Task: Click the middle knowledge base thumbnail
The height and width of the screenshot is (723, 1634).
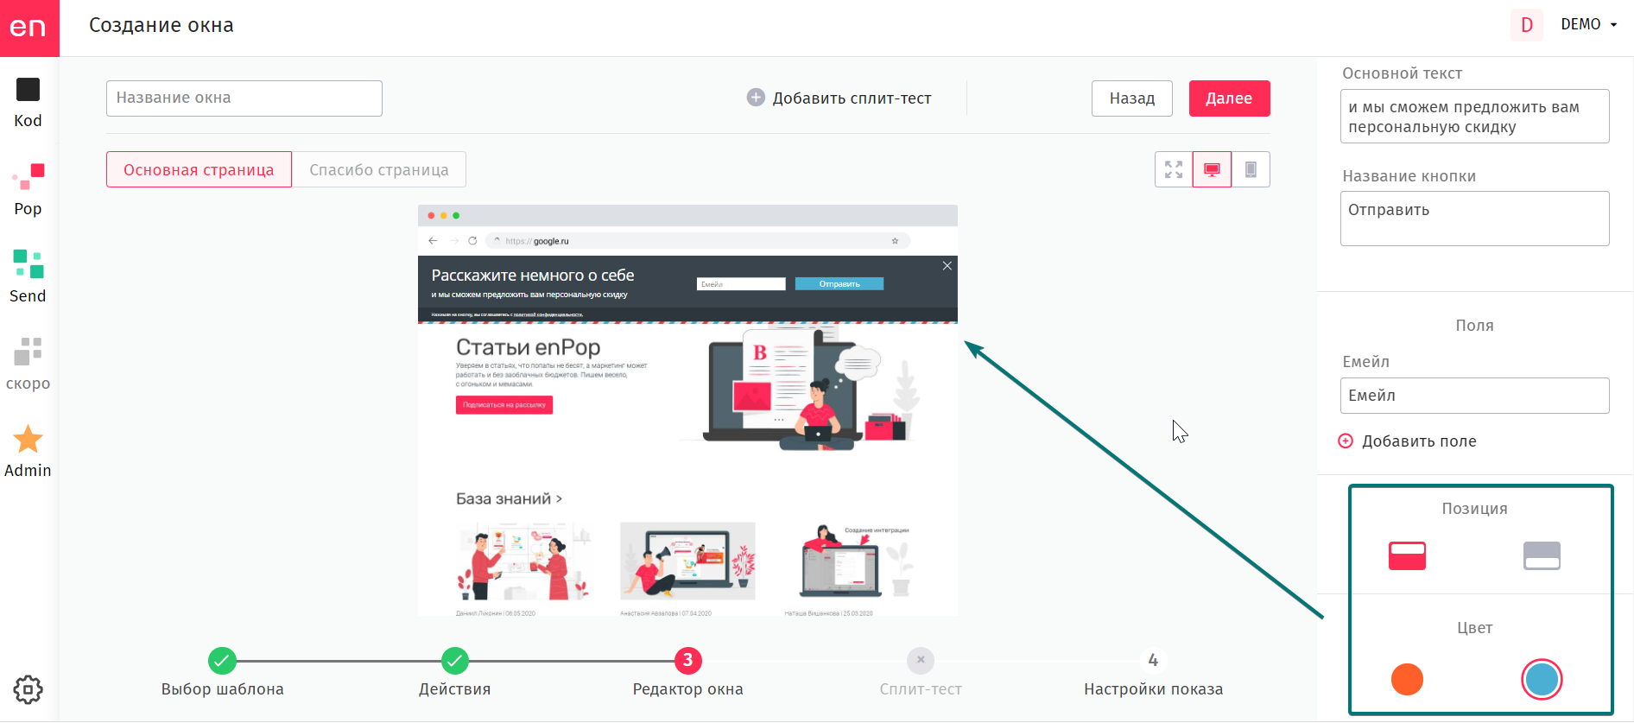Action: (687, 561)
